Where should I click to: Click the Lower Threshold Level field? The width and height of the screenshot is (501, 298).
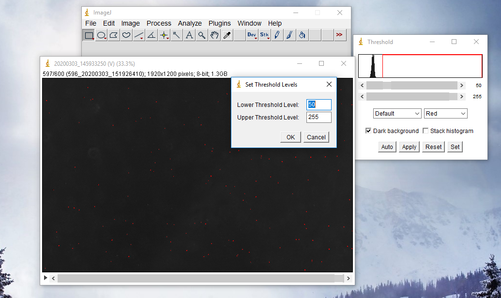pyautogui.click(x=319, y=104)
